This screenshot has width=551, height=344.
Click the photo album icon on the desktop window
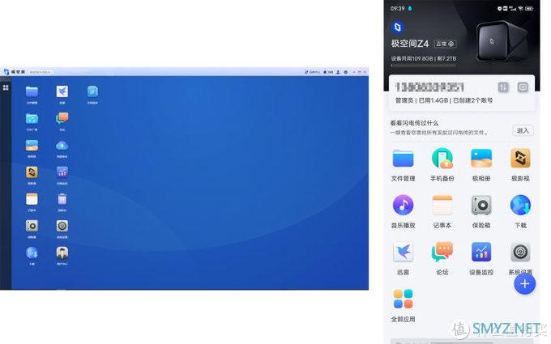(x=32, y=146)
